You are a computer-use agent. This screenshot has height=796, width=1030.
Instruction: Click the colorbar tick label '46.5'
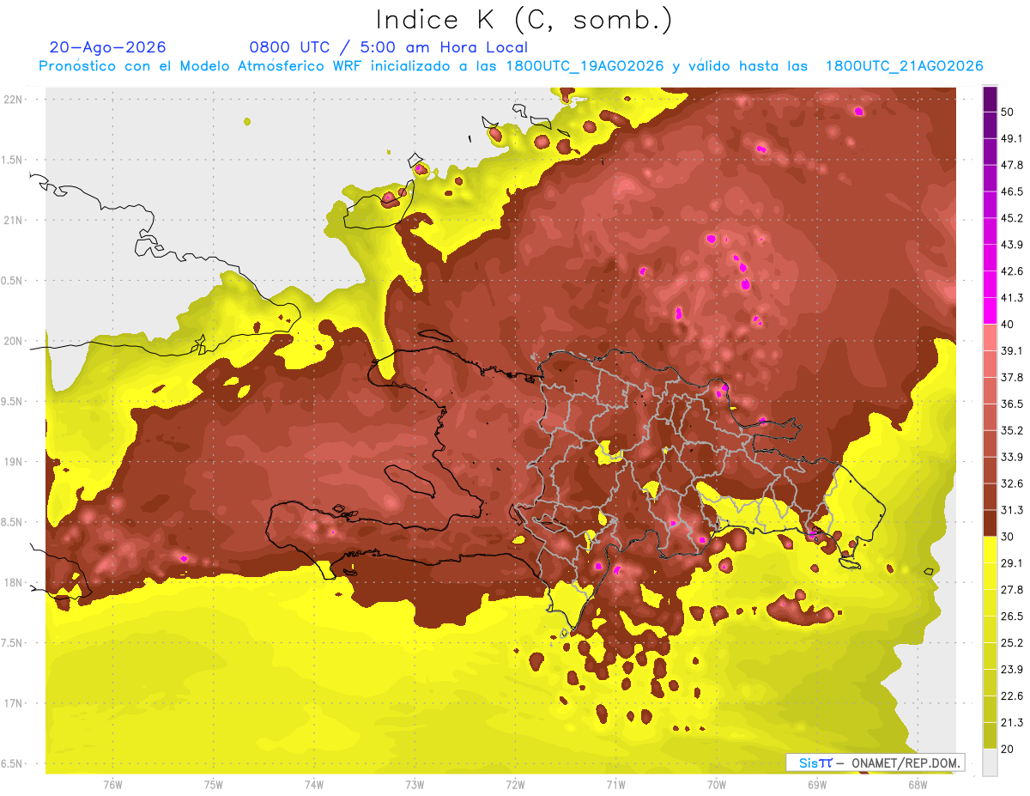pyautogui.click(x=1012, y=191)
